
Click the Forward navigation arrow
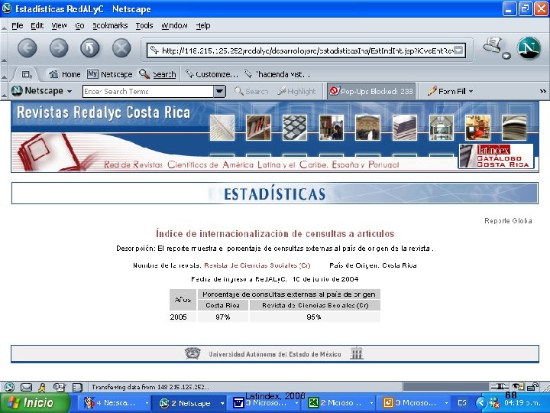coord(59,48)
